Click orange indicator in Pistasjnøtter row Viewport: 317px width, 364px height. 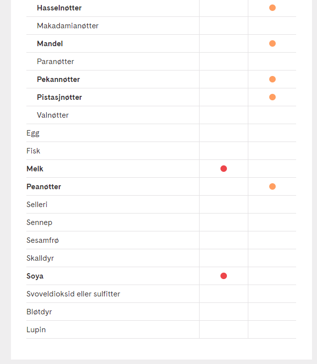click(272, 97)
